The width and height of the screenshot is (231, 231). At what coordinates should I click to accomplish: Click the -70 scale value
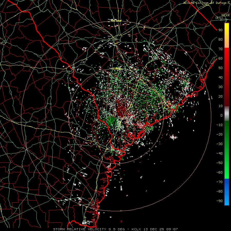[x=219, y=182]
